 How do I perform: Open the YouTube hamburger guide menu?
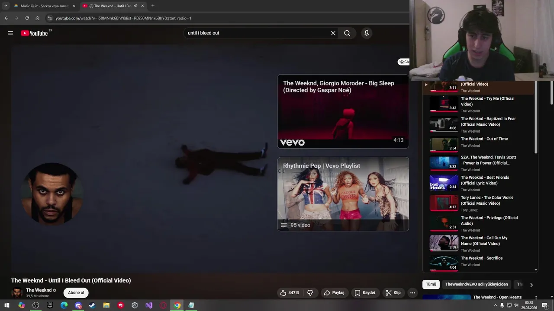[10, 33]
